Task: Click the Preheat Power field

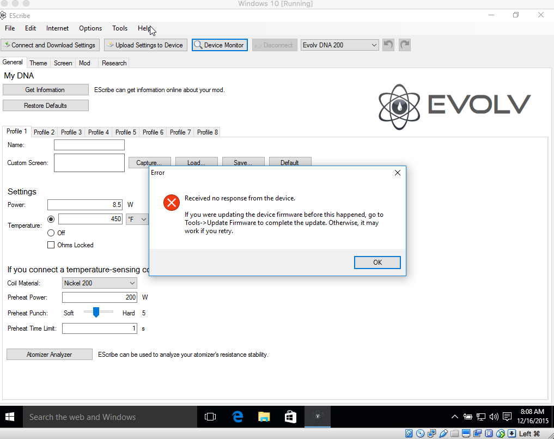Action: pos(100,297)
